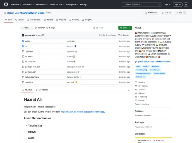The image size is (192, 143).
Task: Star the repository
Action: pyautogui.click(x=181, y=13)
